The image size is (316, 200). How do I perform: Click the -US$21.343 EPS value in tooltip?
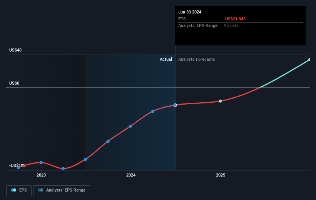[x=234, y=19]
